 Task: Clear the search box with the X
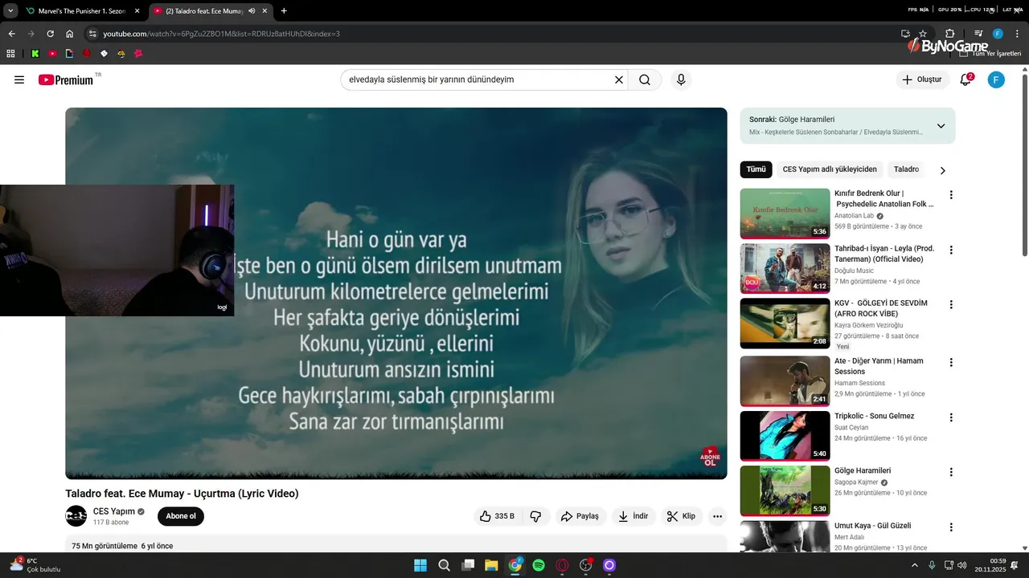pos(619,79)
